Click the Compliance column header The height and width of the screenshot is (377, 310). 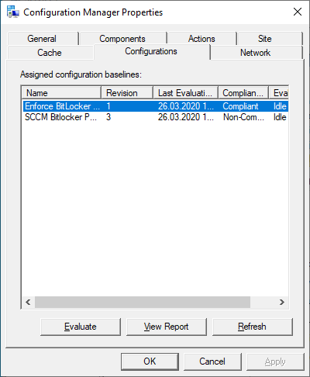click(243, 93)
